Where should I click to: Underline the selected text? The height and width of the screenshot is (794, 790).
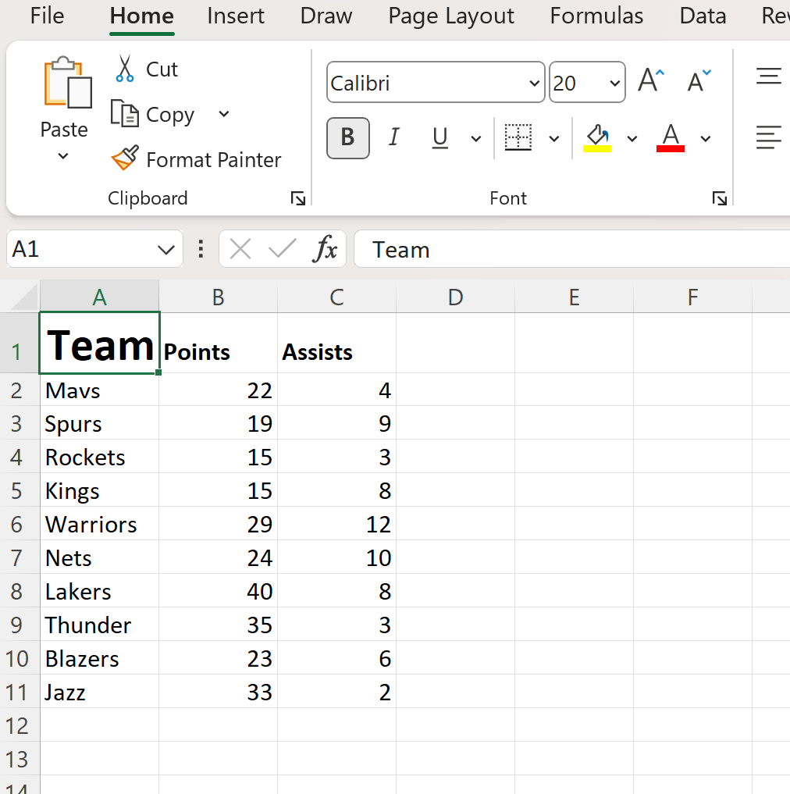(x=439, y=137)
